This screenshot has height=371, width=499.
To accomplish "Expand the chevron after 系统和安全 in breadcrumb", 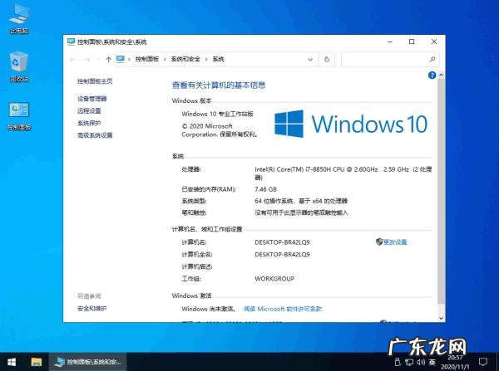I will point(206,59).
